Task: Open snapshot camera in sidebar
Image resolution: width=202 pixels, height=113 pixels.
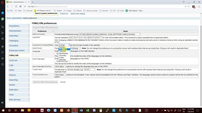Action: click(x=3, y=39)
